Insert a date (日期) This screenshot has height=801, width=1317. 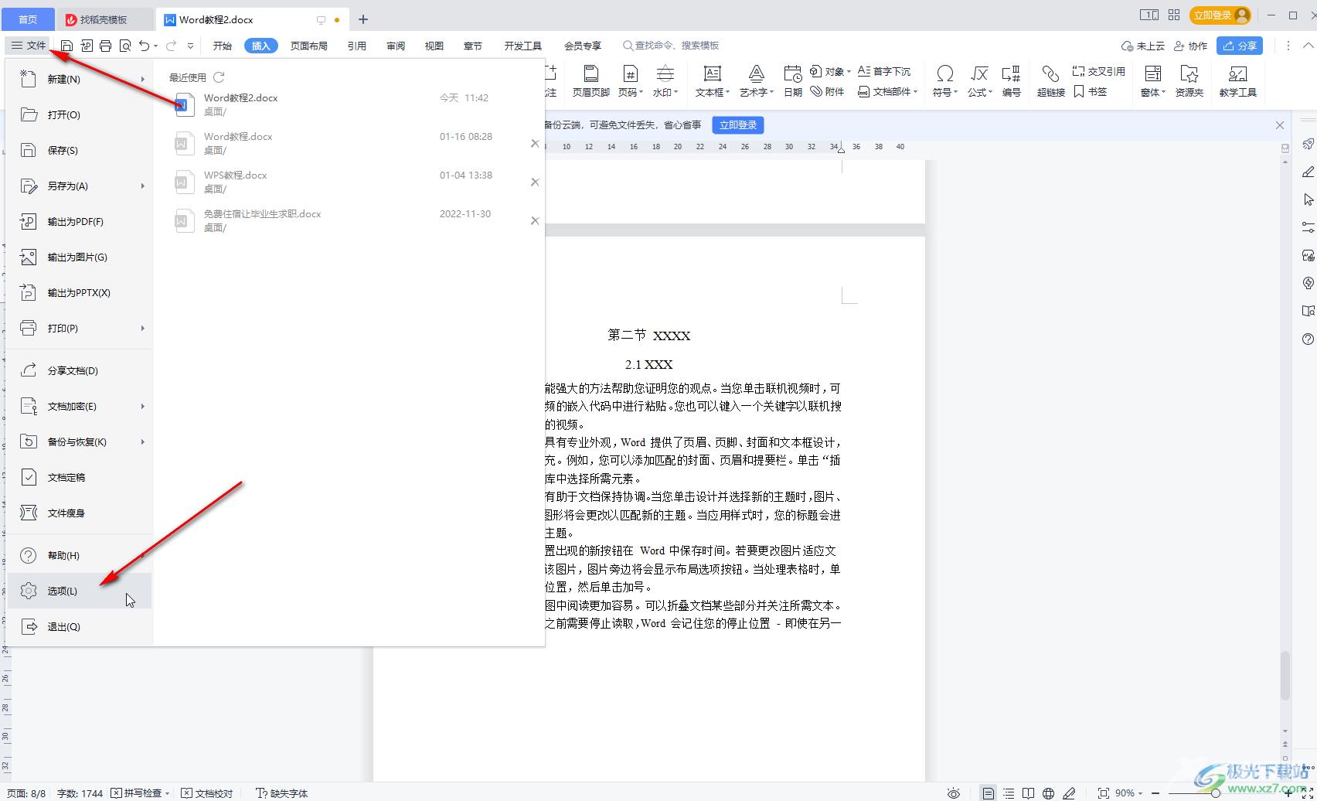793,80
